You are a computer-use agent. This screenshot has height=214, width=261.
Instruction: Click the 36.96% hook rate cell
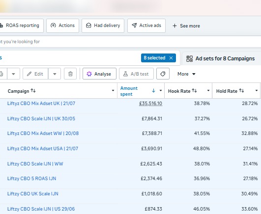coord(202,179)
